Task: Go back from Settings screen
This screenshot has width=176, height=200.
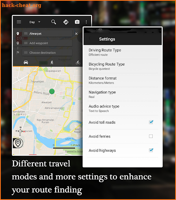Action: (x=90, y=38)
